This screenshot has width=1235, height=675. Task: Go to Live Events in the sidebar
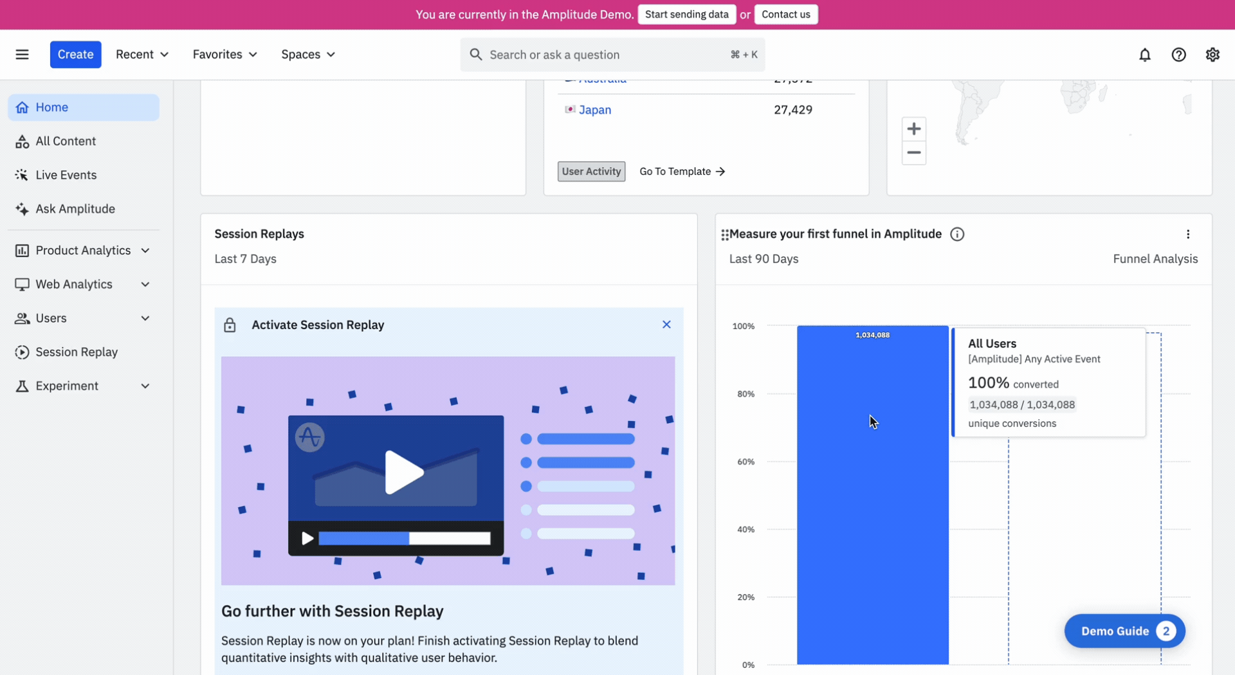[66, 175]
